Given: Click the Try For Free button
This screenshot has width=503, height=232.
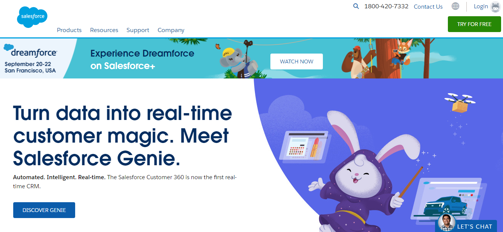Looking at the screenshot, I should point(474,24).
